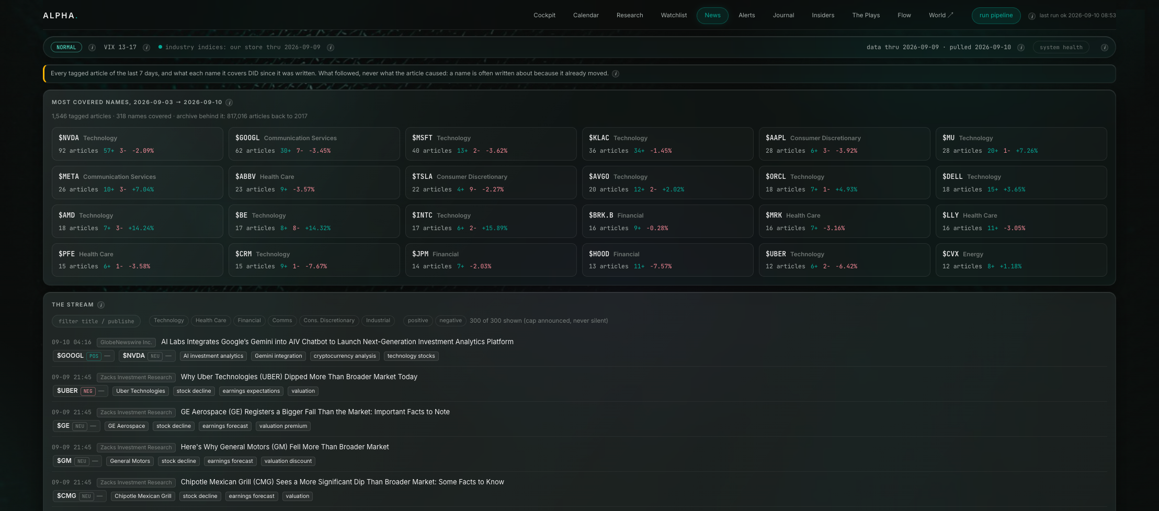Screen dimensions: 1159x511
Task: Open the $CVX coverage card
Action: pos(1021,260)
